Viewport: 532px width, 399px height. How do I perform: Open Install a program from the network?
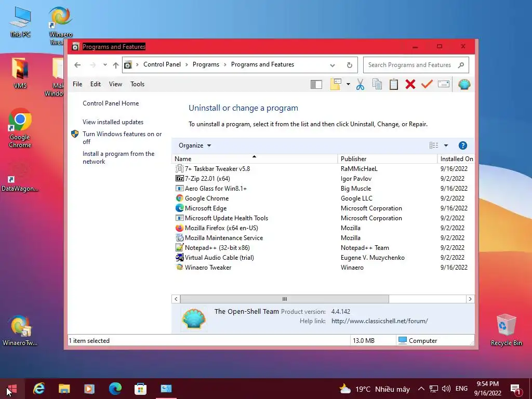coord(118,157)
